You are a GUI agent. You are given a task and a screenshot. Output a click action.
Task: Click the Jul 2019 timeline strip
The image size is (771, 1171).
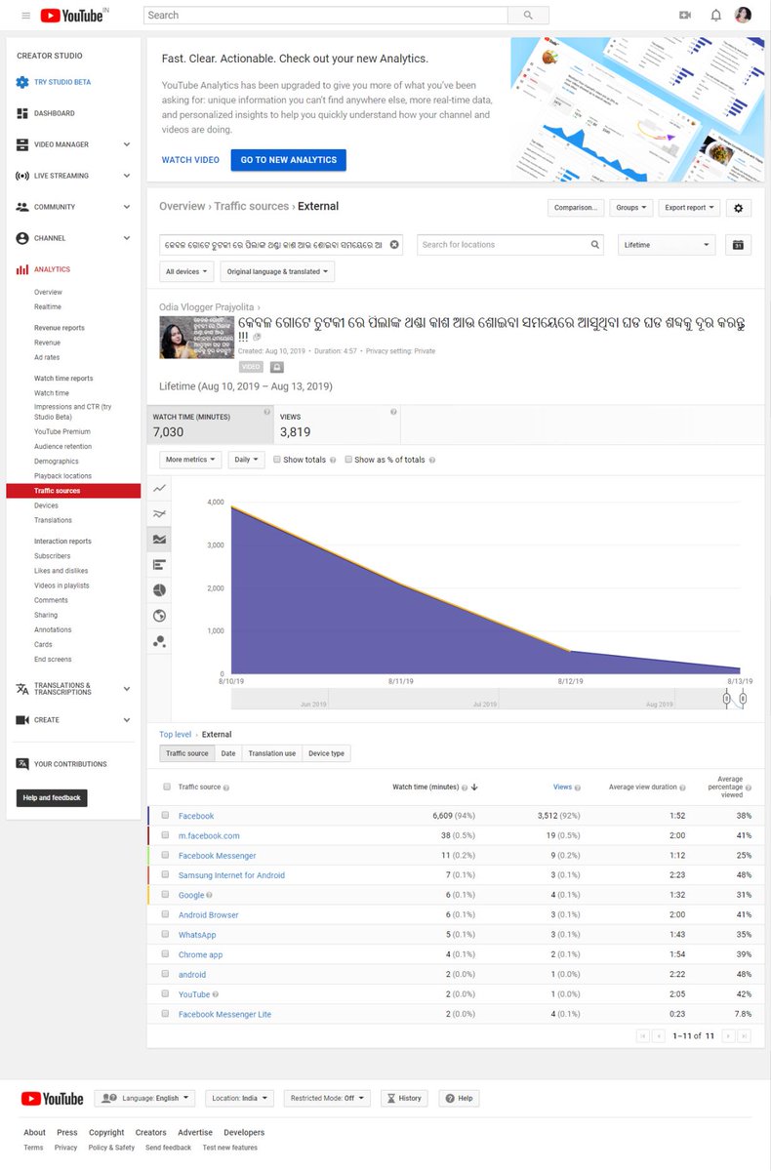(485, 704)
